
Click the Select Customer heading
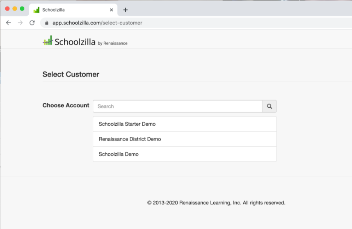pos(71,74)
